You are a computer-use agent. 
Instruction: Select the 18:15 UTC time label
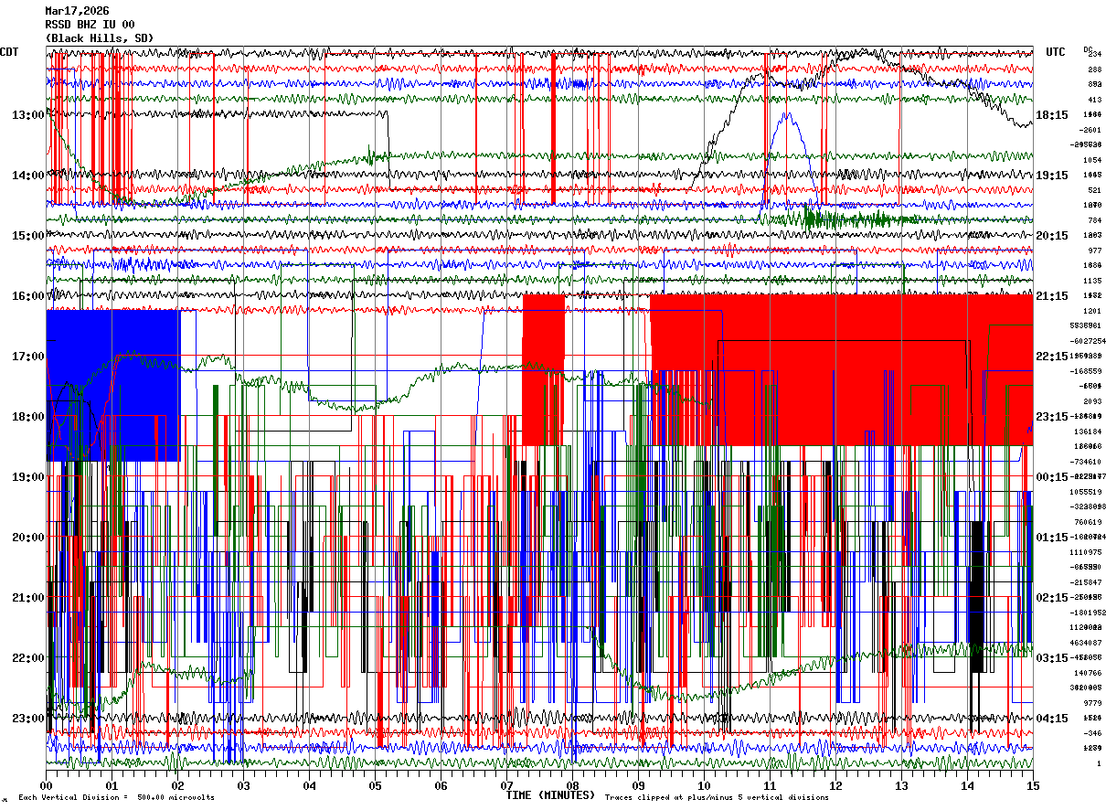[x=1051, y=115]
